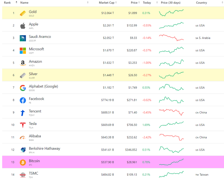Click the Alibaba logo icon

click(23, 138)
